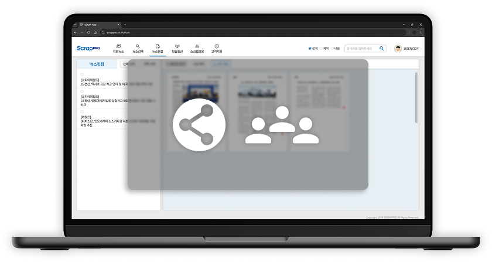Select the 뉴스편집 panel header tab

pos(97,64)
